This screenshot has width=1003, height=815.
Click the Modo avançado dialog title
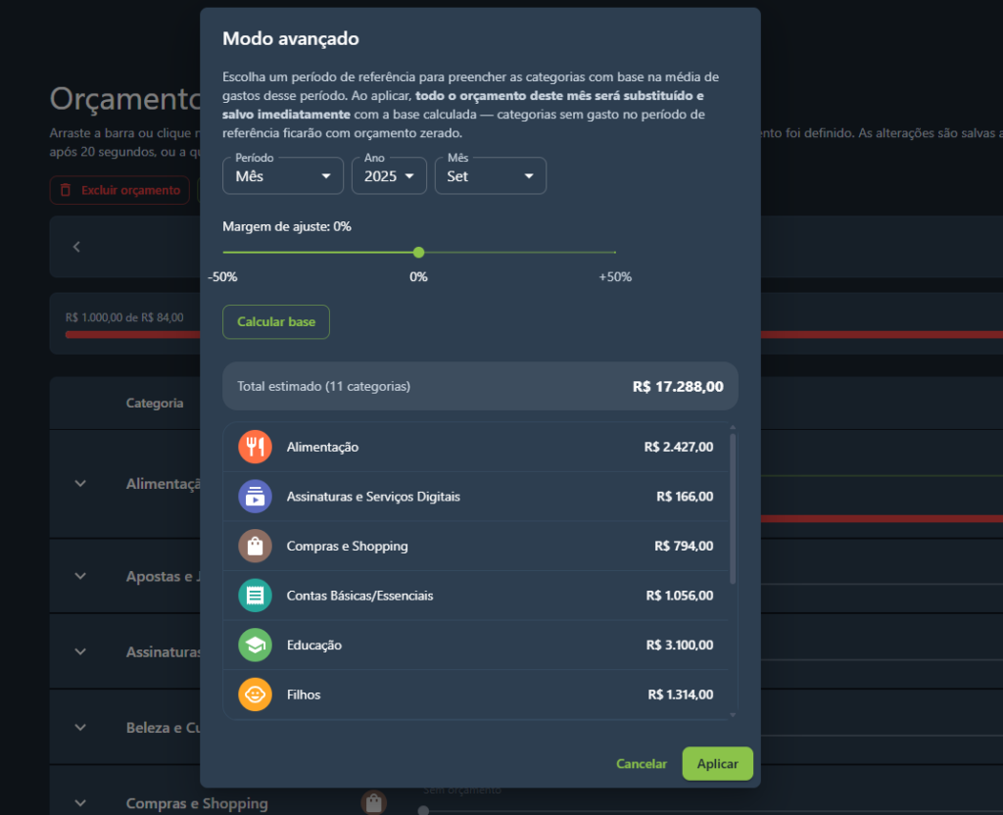[290, 39]
